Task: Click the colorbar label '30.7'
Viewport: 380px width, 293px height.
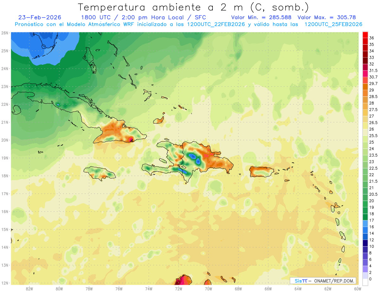Action: [373, 77]
